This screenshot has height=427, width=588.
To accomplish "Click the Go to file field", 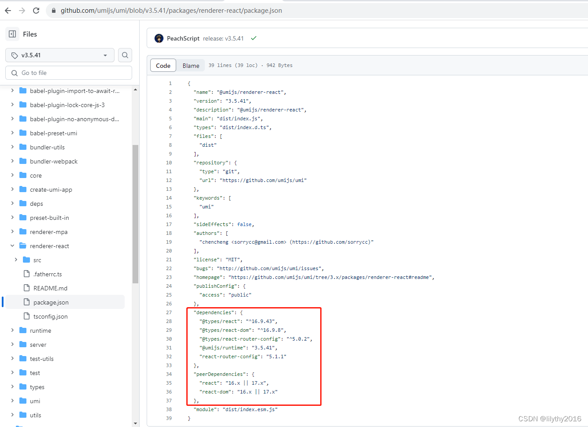I will coord(69,73).
